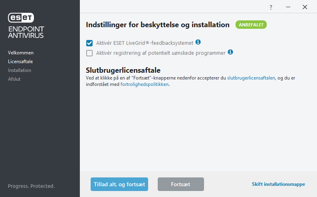Open help via question mark icon

pos(271,7)
